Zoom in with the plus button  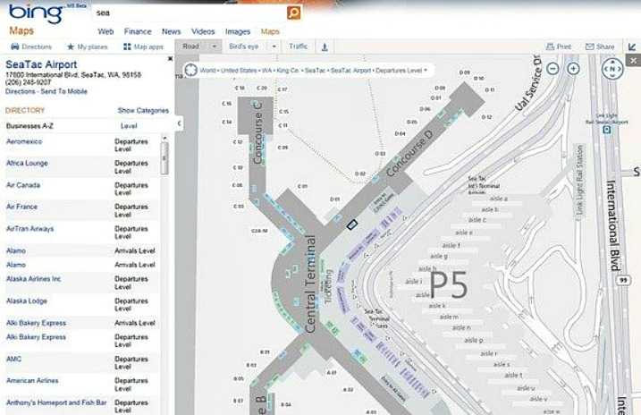(x=573, y=68)
